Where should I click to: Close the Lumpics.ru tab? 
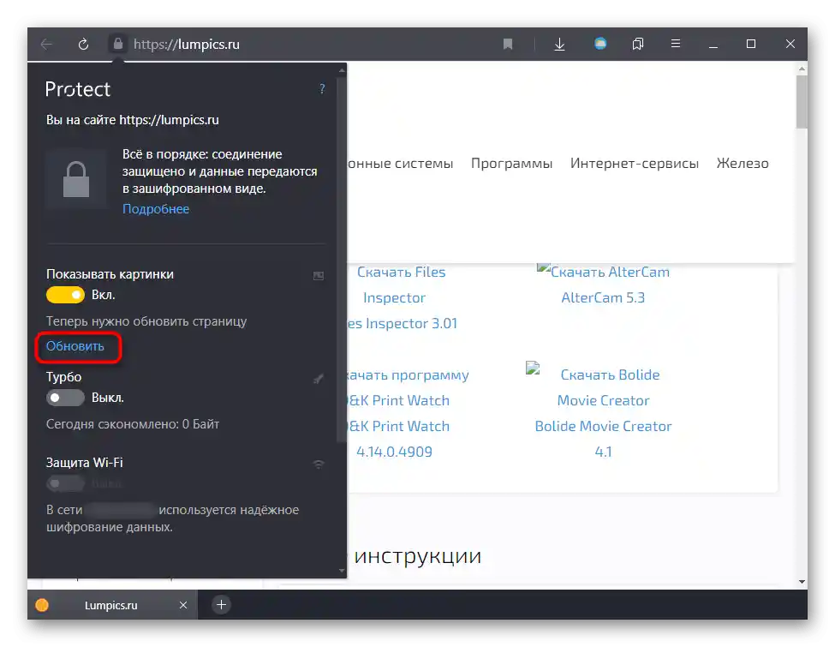183,605
